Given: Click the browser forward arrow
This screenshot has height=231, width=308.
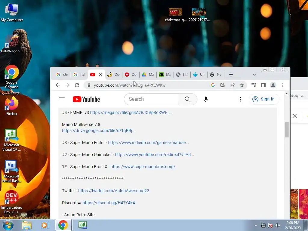Looking at the screenshot, I should tap(67, 85).
